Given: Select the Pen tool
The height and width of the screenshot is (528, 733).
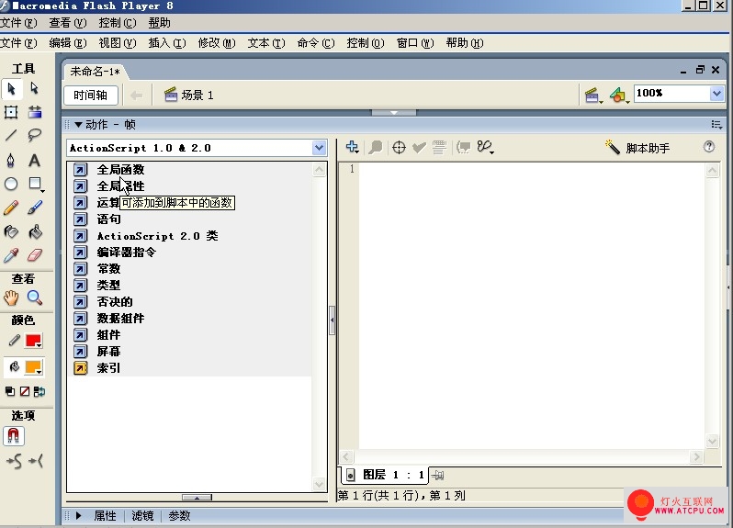Looking at the screenshot, I should pos(11,161).
